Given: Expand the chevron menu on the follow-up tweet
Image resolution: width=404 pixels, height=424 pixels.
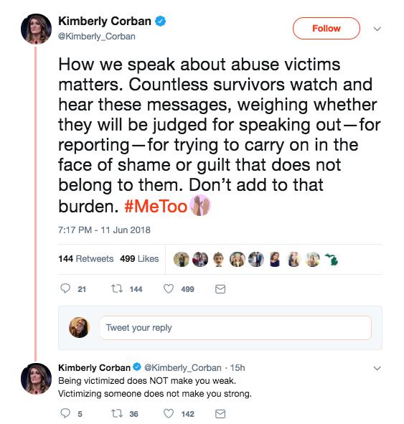Looking at the screenshot, I should click(377, 368).
